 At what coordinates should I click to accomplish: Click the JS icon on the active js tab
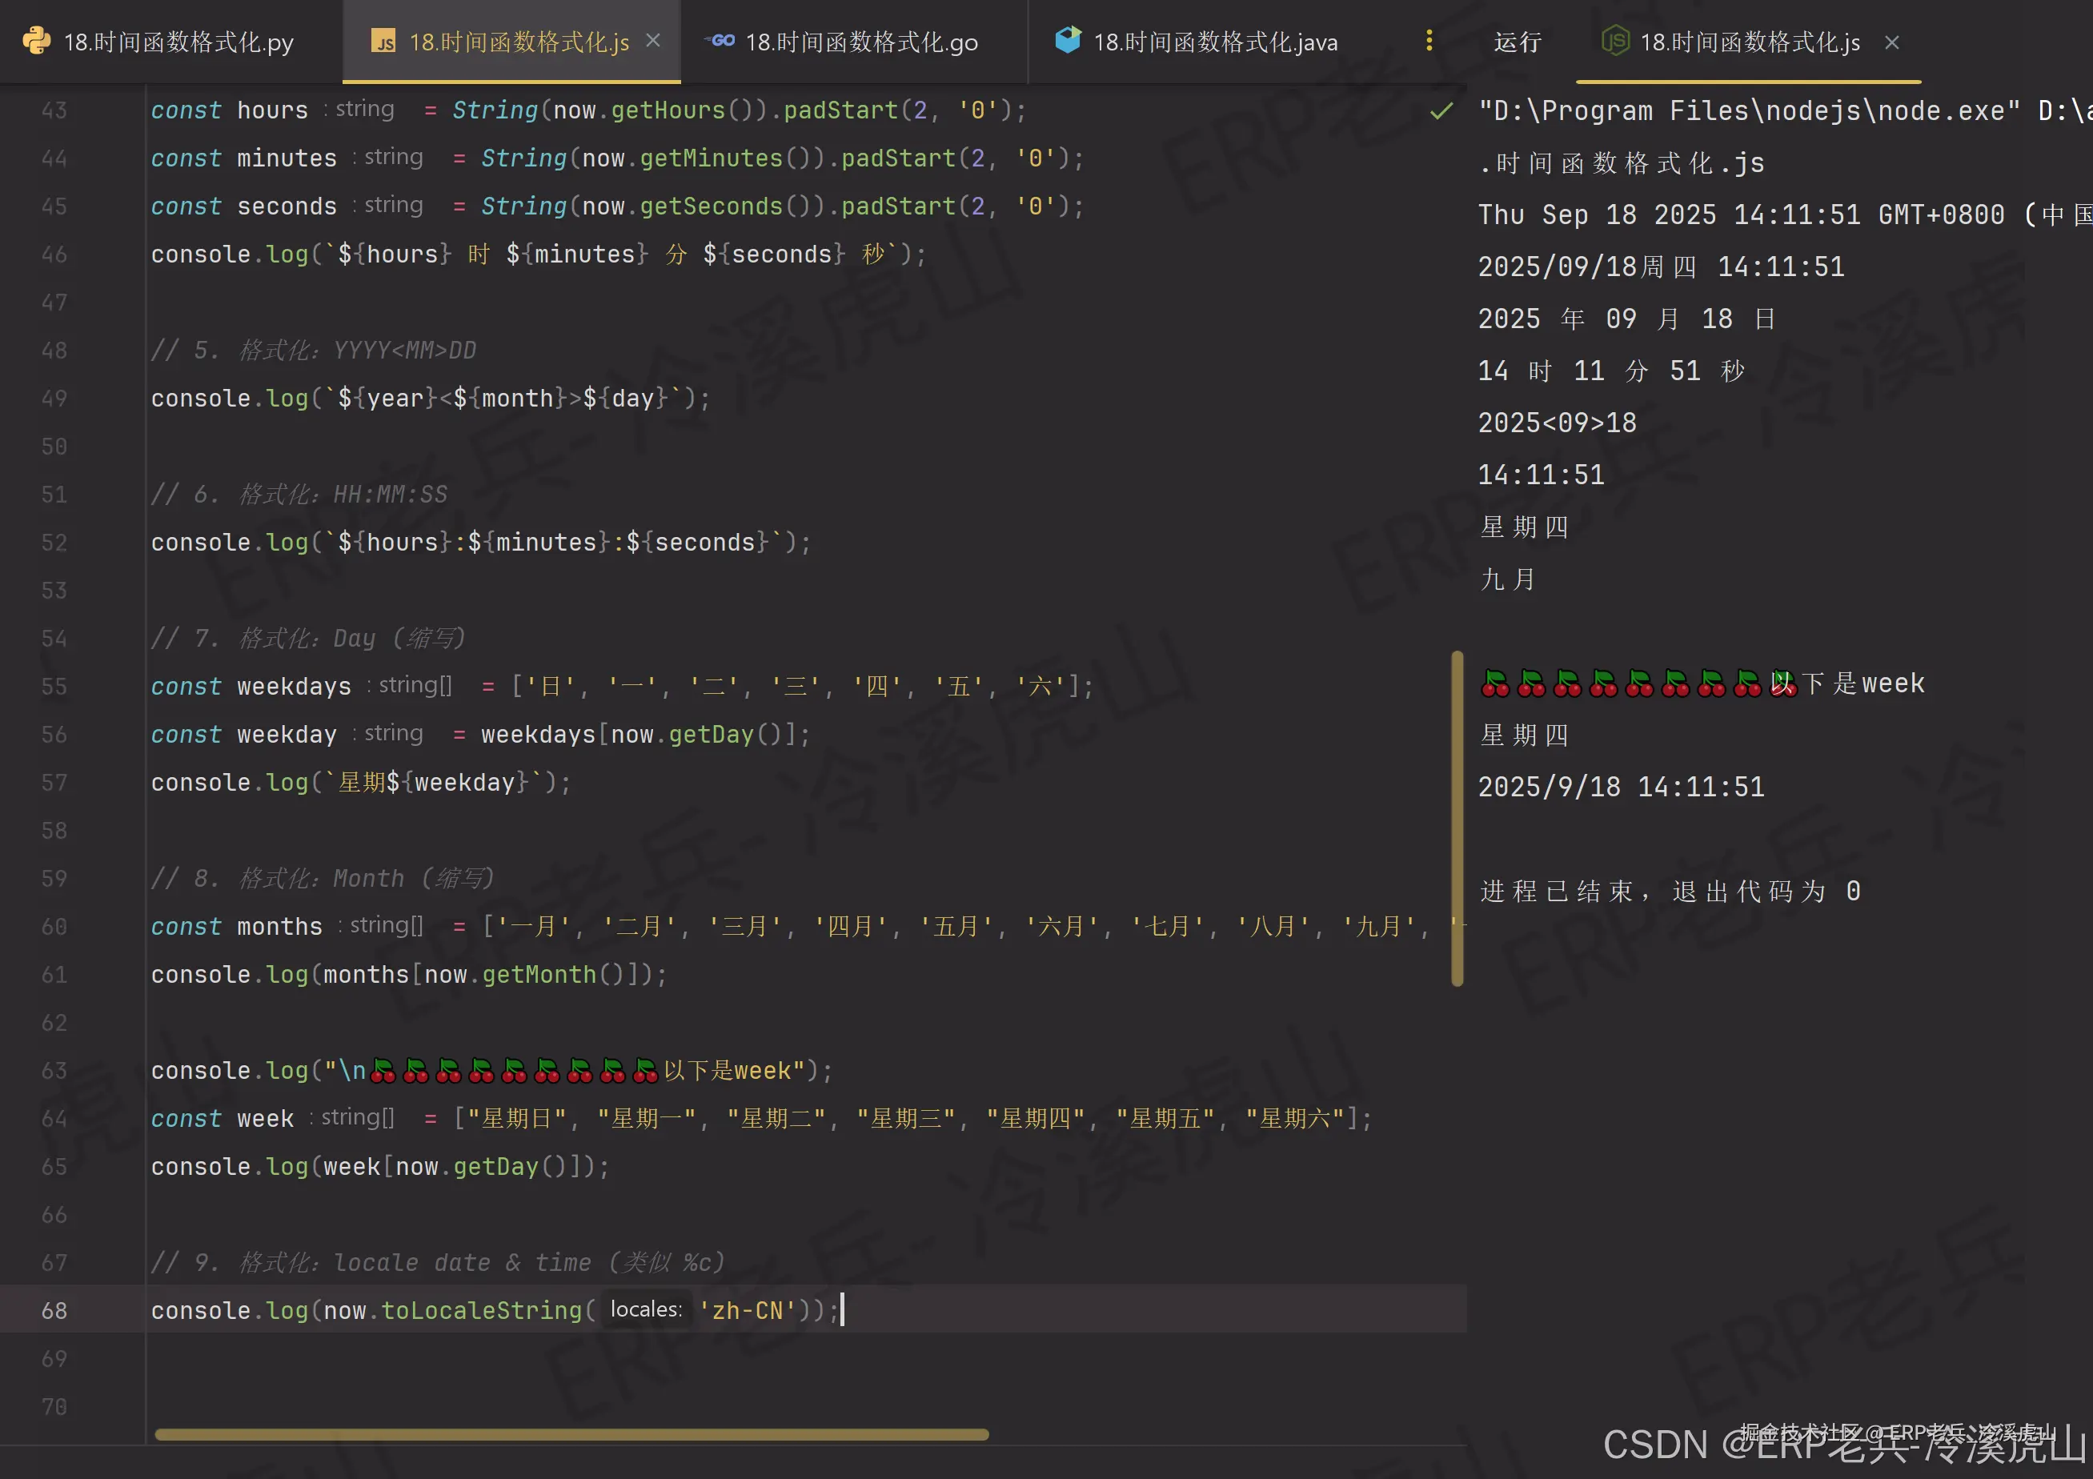click(x=383, y=41)
